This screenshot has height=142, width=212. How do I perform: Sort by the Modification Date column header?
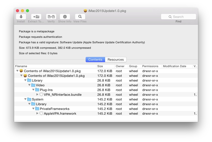[x=177, y=66]
